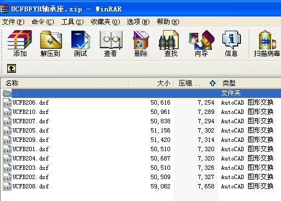The width and height of the screenshot is (281, 201).
Task: Click the DXF icon of UCFB208.dxf
Action: (x=7, y=186)
